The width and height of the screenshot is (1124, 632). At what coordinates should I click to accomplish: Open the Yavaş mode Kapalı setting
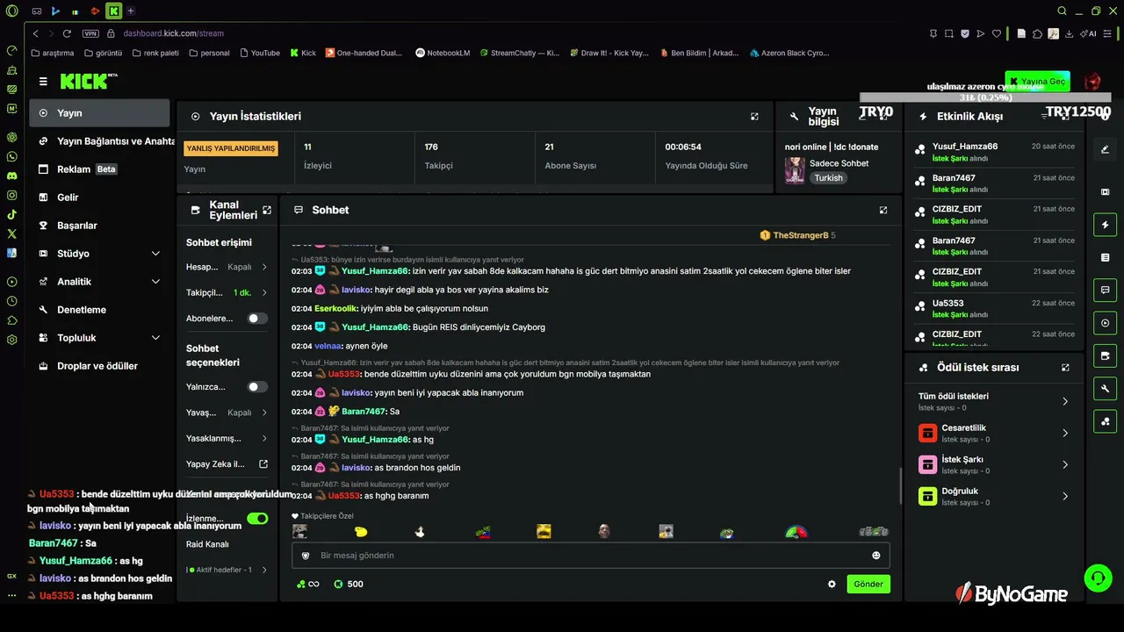[227, 413]
